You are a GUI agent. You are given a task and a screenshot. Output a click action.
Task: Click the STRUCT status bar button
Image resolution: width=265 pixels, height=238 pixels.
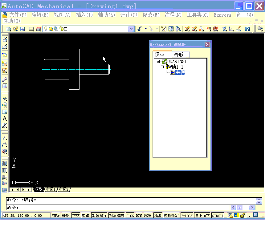tap(218, 216)
